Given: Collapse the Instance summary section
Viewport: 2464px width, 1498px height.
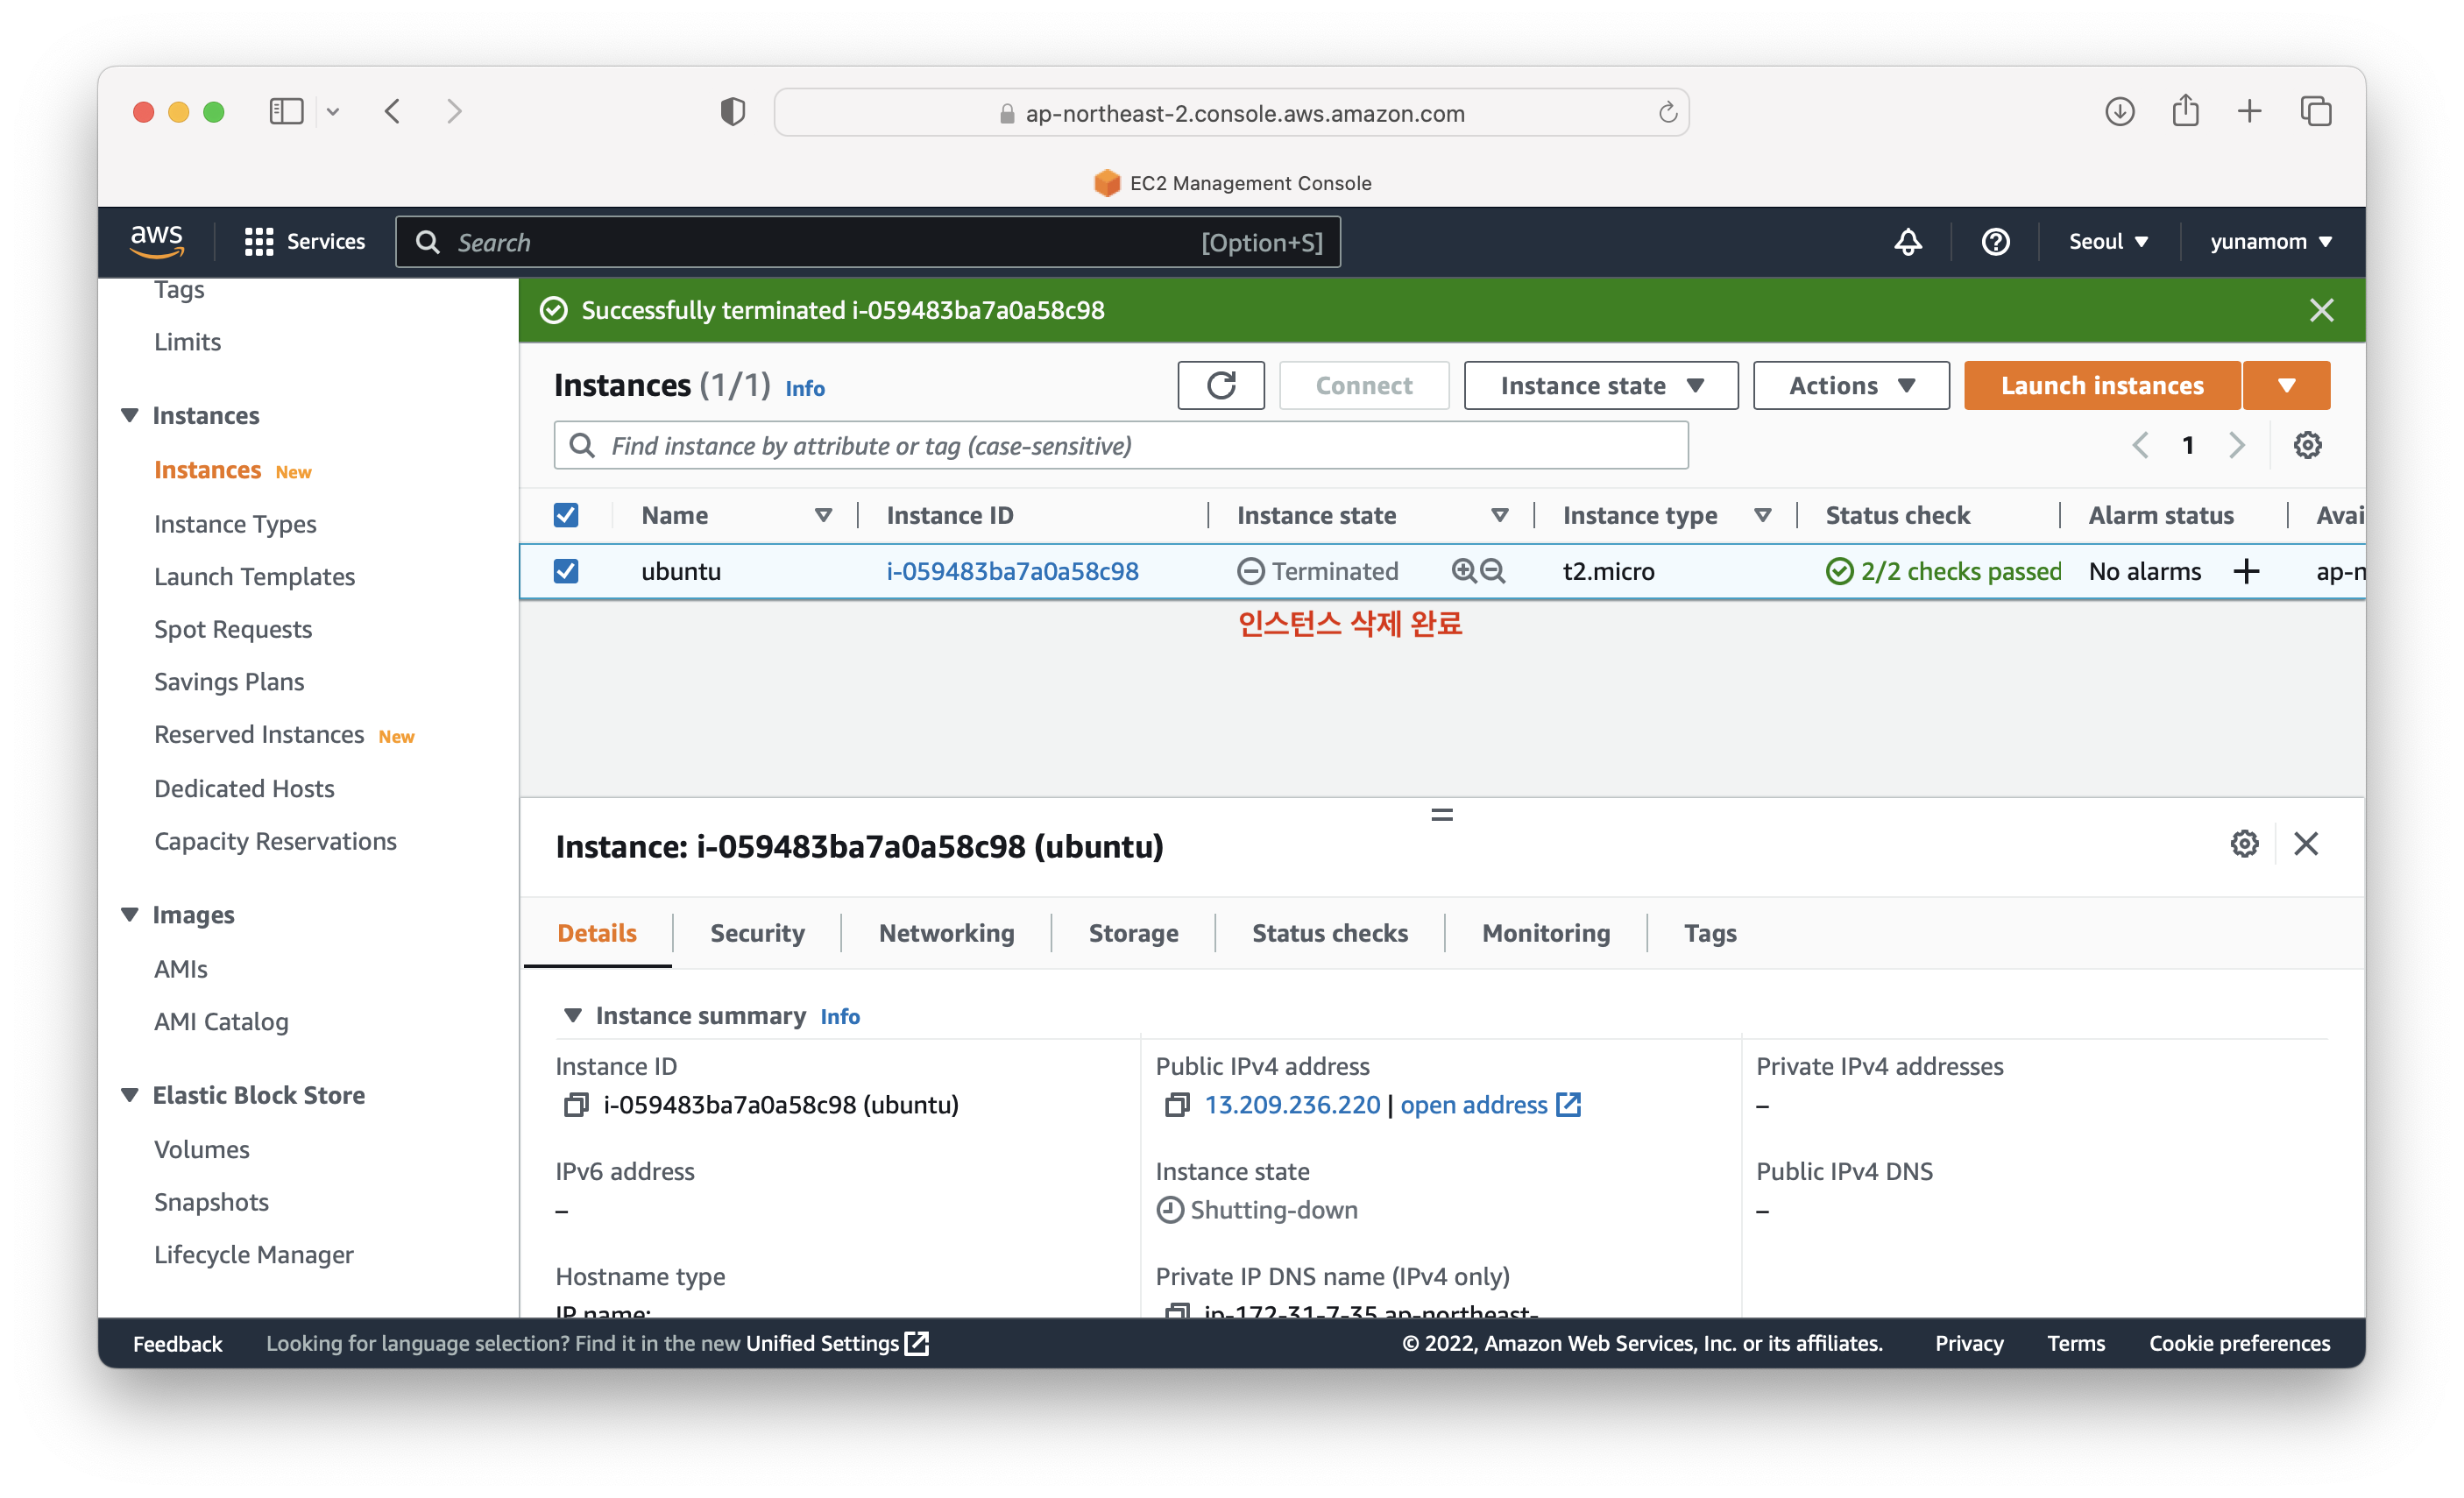Looking at the screenshot, I should point(573,1016).
